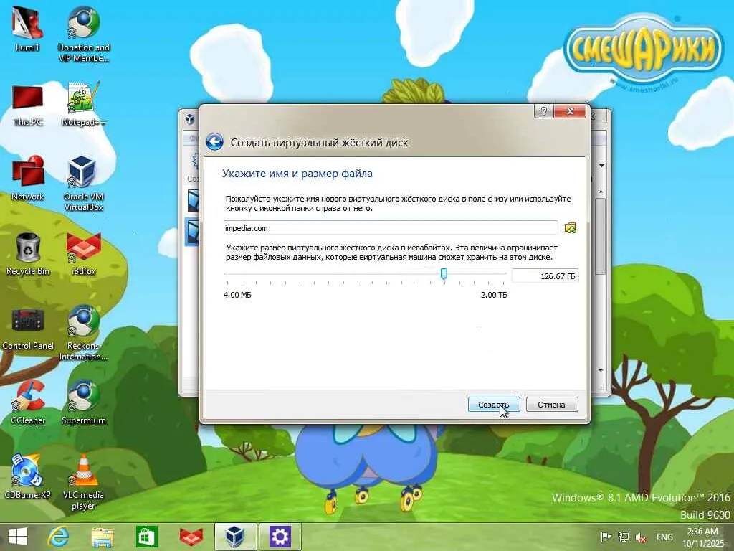Open Internet Explorer from taskbar
The width and height of the screenshot is (734, 551).
(x=58, y=537)
